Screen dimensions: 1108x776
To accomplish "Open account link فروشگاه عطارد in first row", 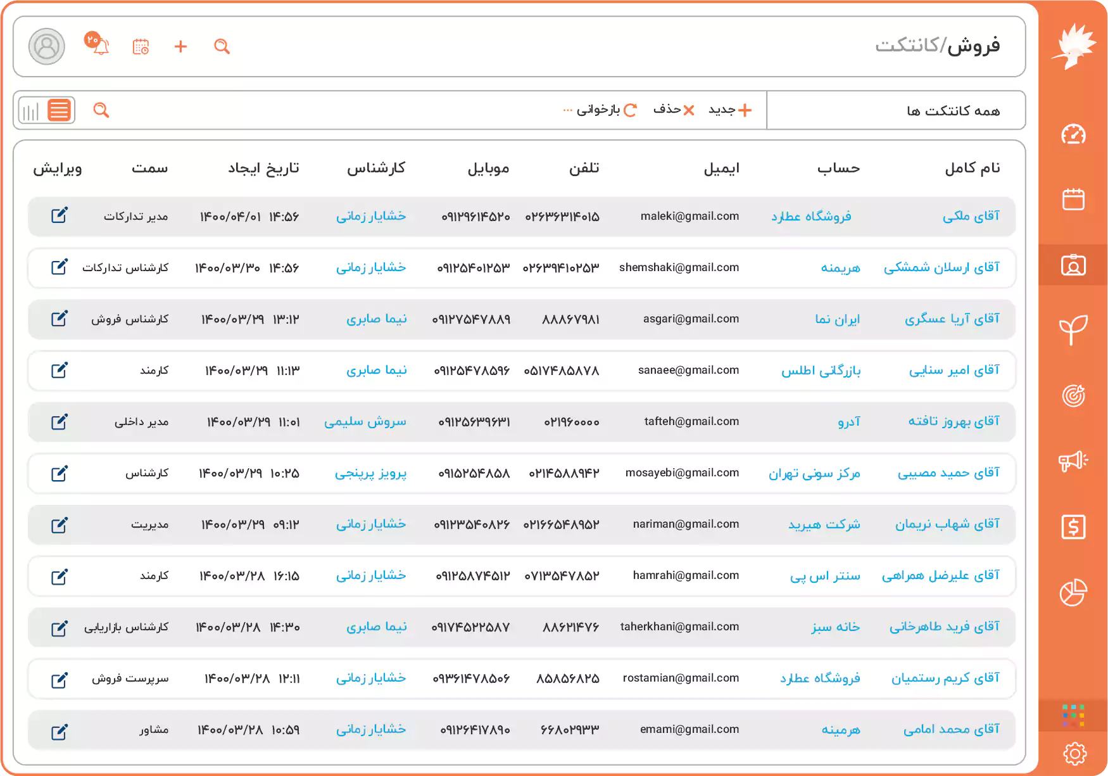I will click(811, 217).
